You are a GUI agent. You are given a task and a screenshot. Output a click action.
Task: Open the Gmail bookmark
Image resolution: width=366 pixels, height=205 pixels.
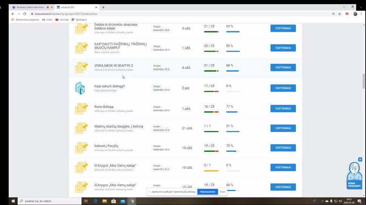pos(47,20)
